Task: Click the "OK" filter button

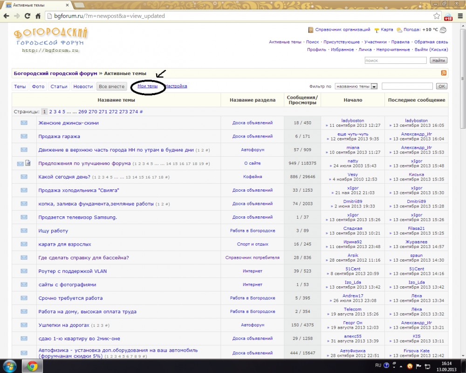Action: (441, 86)
